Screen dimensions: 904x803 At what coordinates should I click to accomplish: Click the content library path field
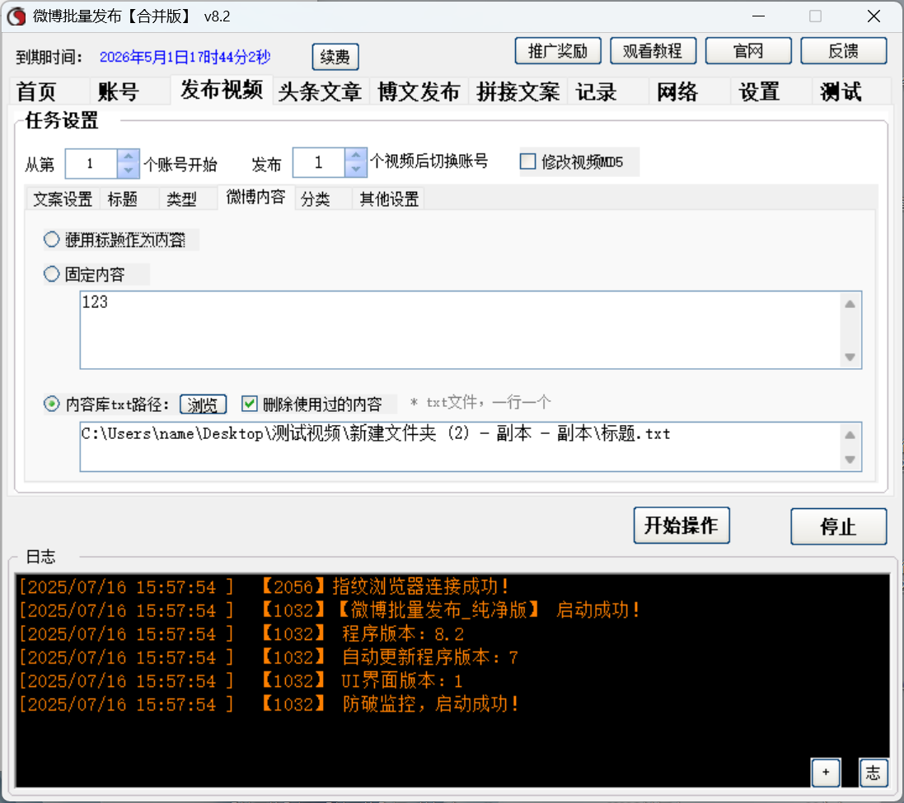point(460,447)
